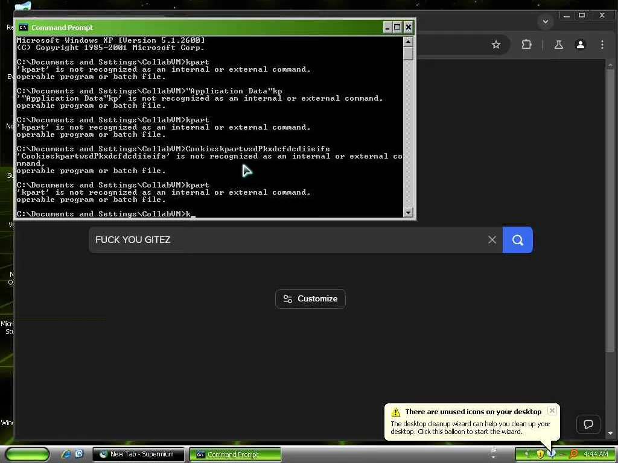Click the 4:44 AM taskbar clock
Image resolution: width=618 pixels, height=463 pixels.
(x=596, y=454)
